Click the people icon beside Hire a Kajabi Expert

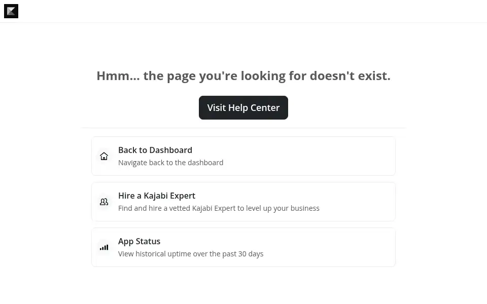104,202
